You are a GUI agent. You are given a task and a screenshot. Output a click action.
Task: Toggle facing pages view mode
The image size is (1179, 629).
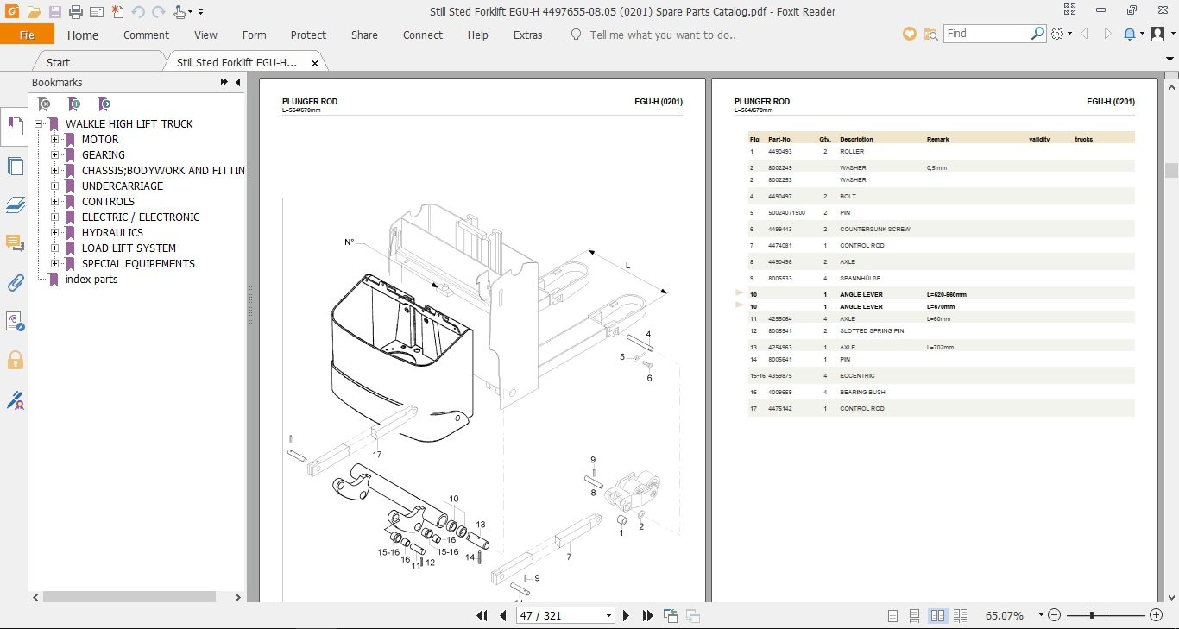(938, 616)
